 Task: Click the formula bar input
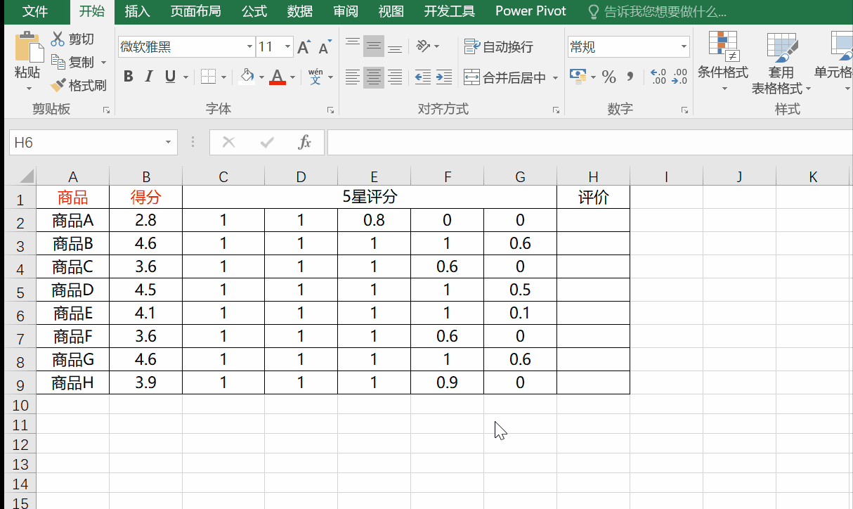(590, 143)
